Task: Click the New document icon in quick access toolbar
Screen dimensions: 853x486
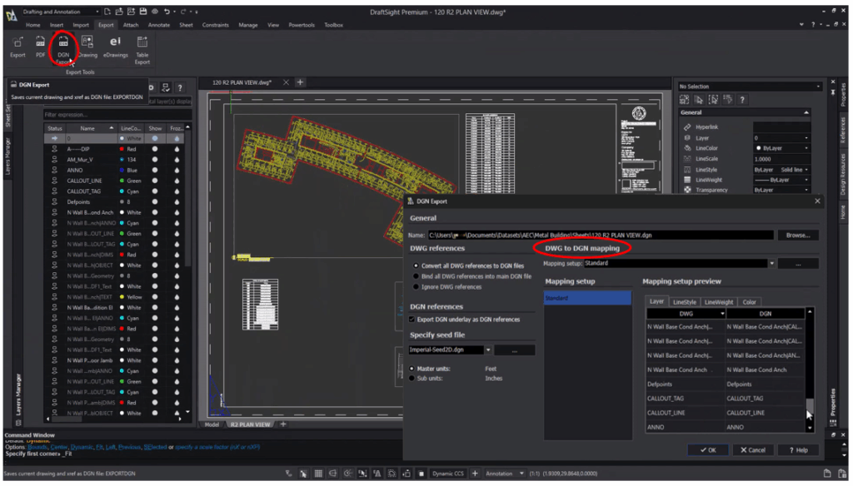Action: coord(107,12)
